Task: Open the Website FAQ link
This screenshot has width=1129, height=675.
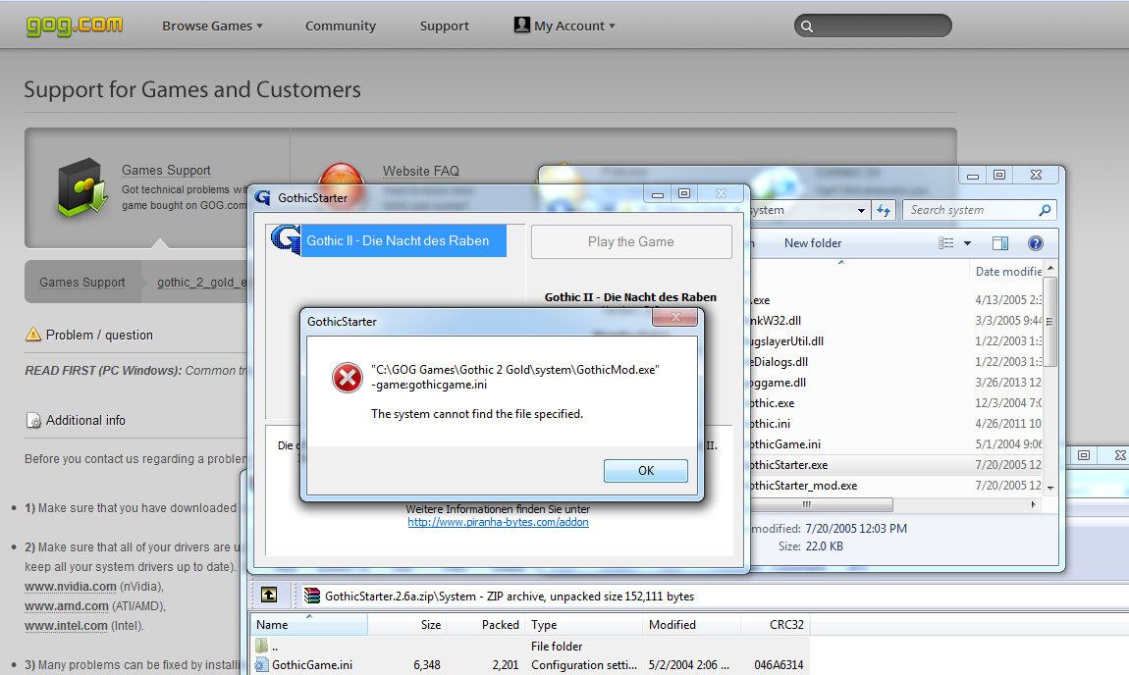Action: click(420, 172)
